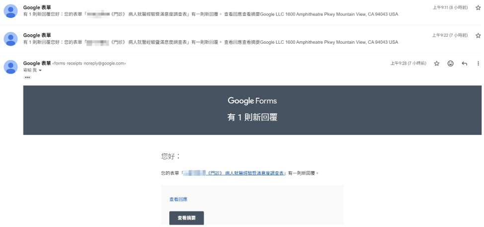This screenshot has height=227, width=484.
Task: Click the 上午9:28 (7 小時前) timestamp
Action: coord(408,64)
